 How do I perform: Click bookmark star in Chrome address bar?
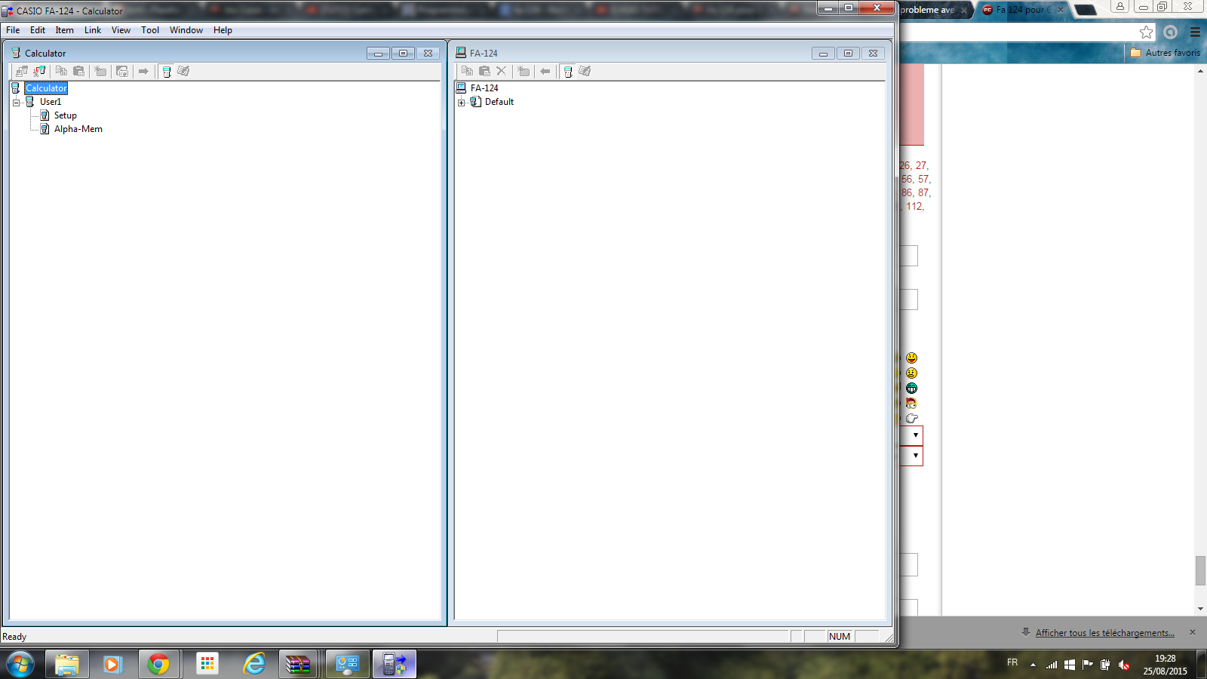click(x=1147, y=32)
